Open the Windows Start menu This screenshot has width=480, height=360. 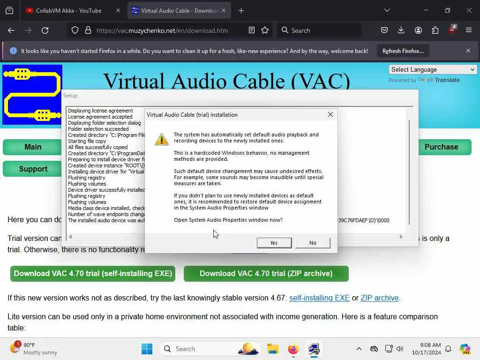[147, 349]
